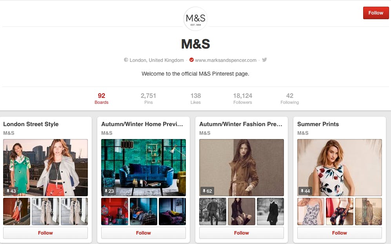Open the orange skirt thumbnail in London Street Style

click(17, 211)
